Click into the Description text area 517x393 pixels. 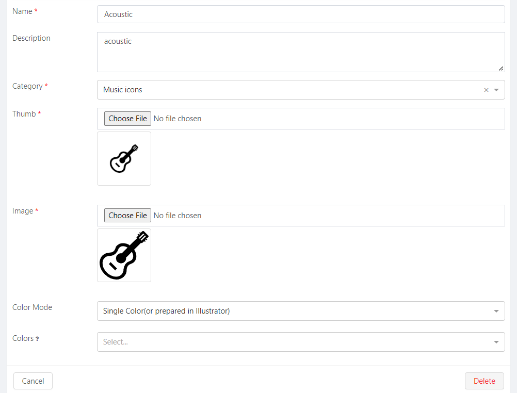[300, 52]
